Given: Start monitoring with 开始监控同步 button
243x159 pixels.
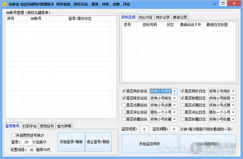Looking at the screenshot, I should [150, 144].
